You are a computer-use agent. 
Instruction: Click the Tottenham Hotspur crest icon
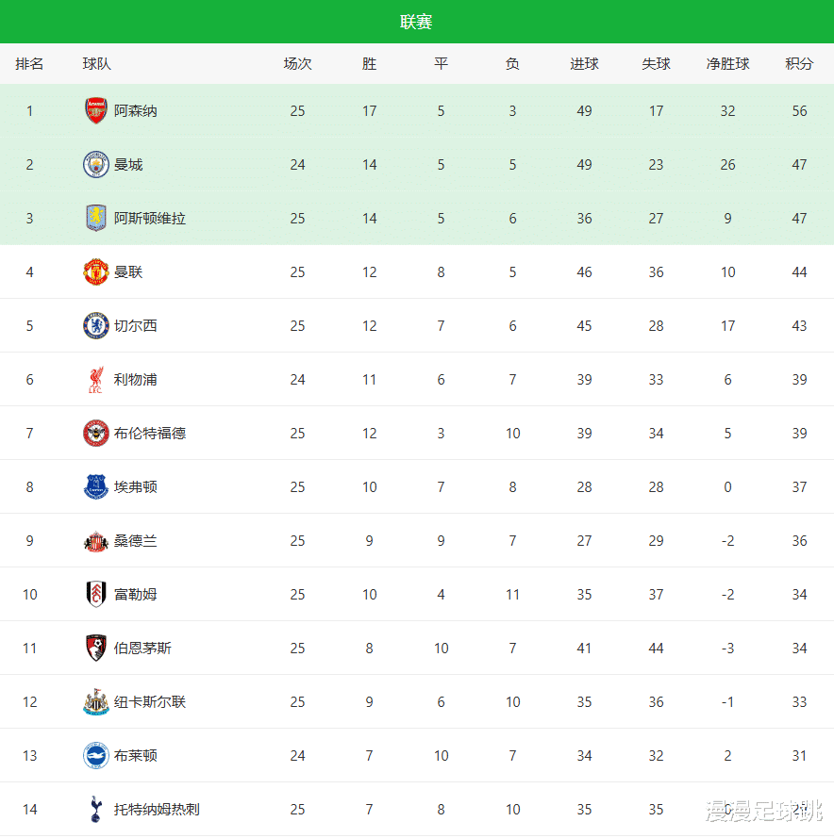click(96, 810)
